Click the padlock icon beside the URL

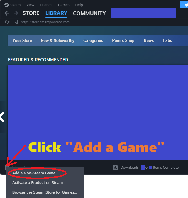point(16,22)
